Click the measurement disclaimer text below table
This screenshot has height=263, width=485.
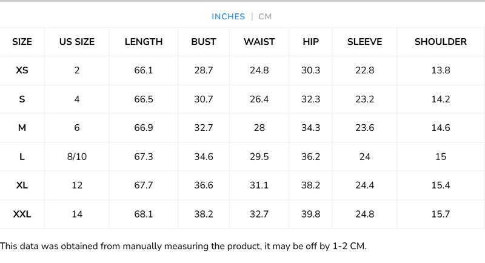pos(183,246)
